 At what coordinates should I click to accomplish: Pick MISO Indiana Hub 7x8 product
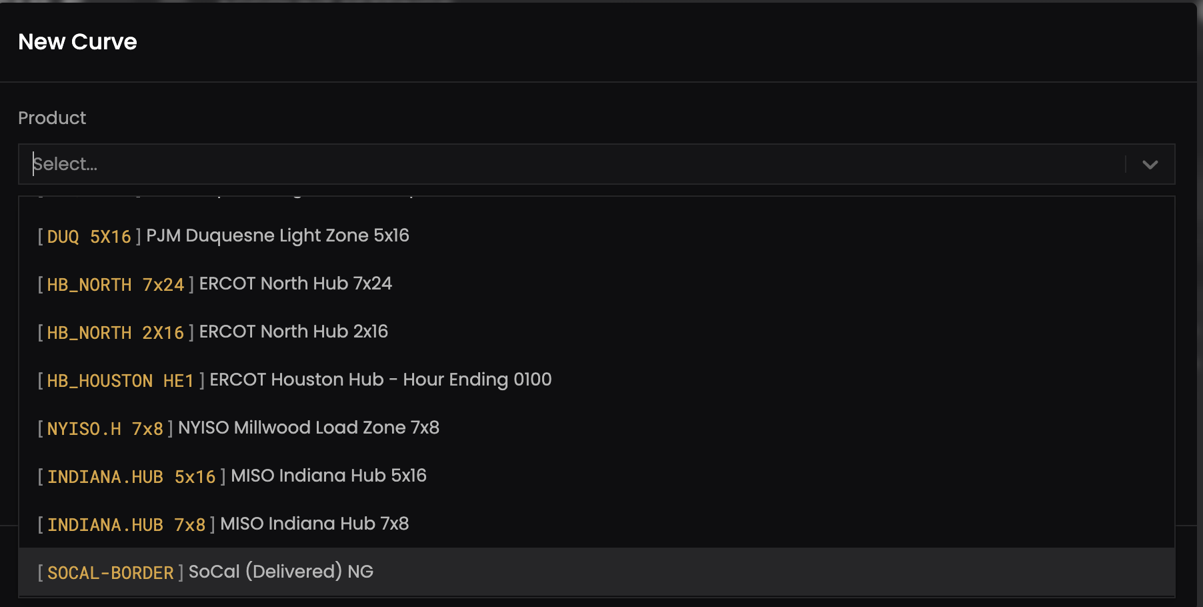pyautogui.click(x=314, y=524)
